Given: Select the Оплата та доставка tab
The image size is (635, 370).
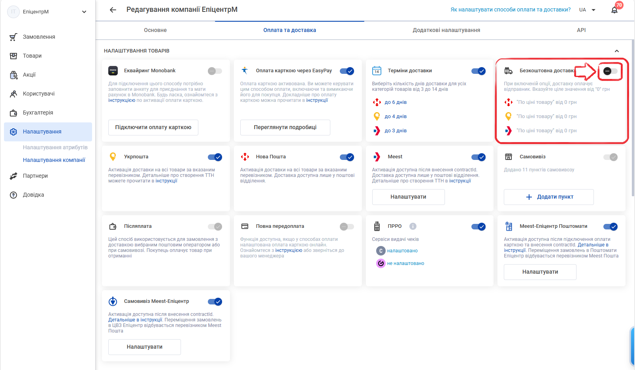Looking at the screenshot, I should [290, 30].
